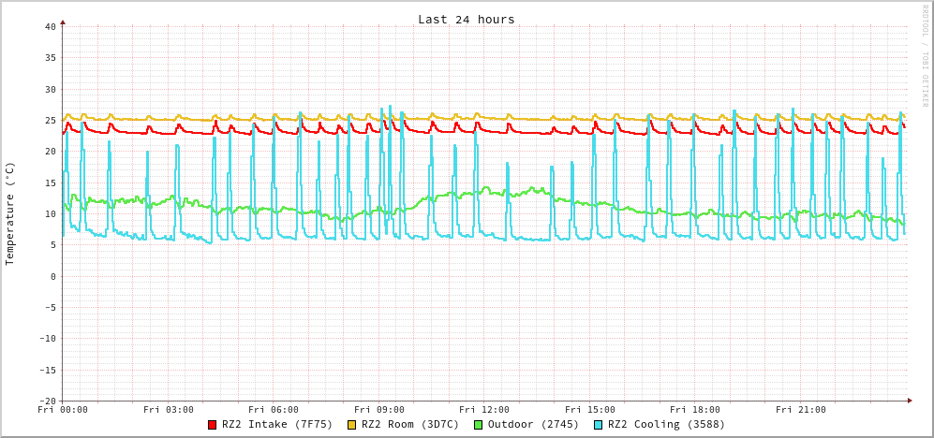This screenshot has width=934, height=438.
Task: Select the RZ2 Cooling (3588) legend label
Action: 666,424
